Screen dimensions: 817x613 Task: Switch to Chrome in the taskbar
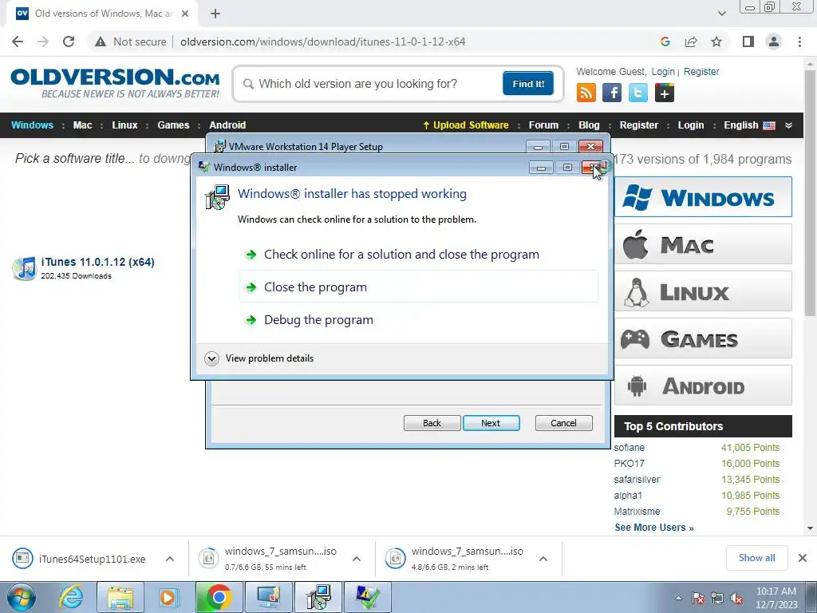pyautogui.click(x=219, y=597)
